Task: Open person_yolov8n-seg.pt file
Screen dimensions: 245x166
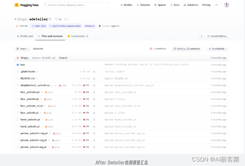Action: point(33,140)
